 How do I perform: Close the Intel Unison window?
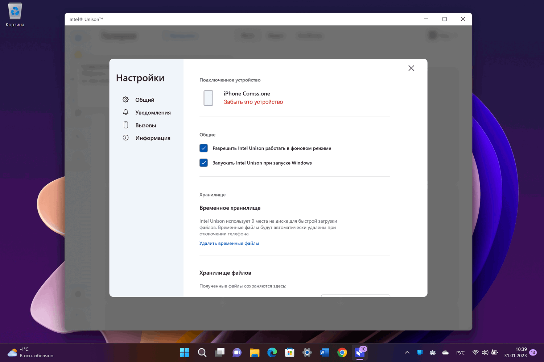coord(463,19)
